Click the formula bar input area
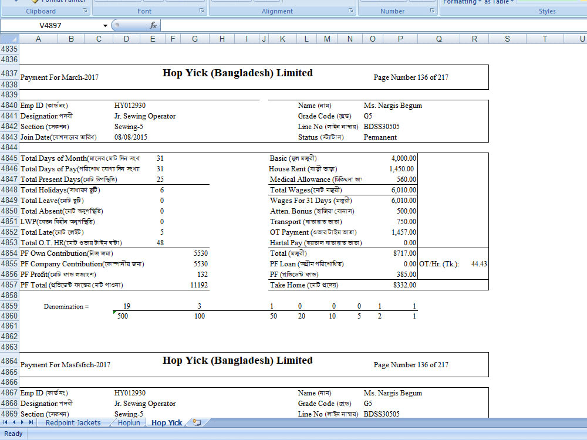Image resolution: width=587 pixels, height=440 pixels. click(x=373, y=25)
